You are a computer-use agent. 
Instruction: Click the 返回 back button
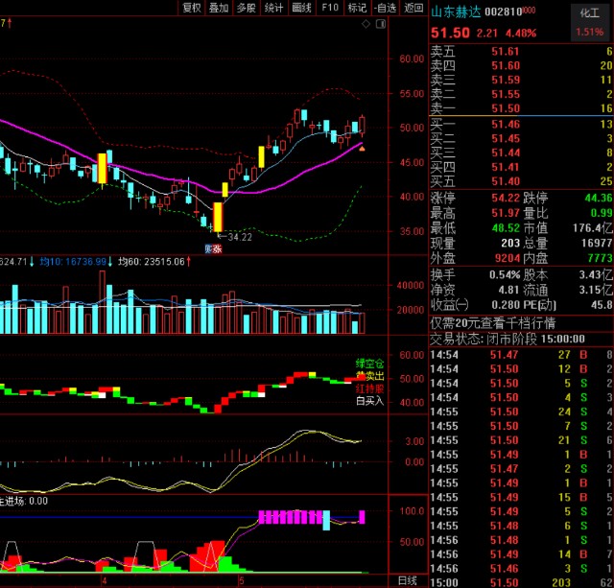[x=413, y=8]
